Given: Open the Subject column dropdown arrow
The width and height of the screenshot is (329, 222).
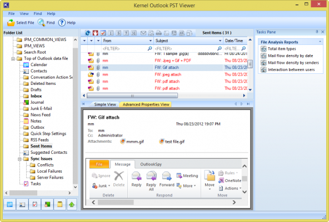Looking at the screenshot, I should coord(220,41).
